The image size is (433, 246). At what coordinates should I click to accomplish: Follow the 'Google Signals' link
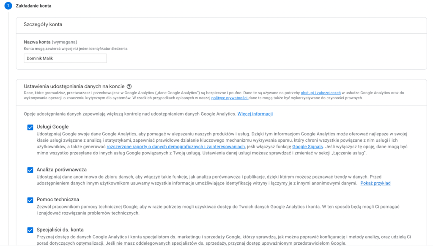[307, 146]
